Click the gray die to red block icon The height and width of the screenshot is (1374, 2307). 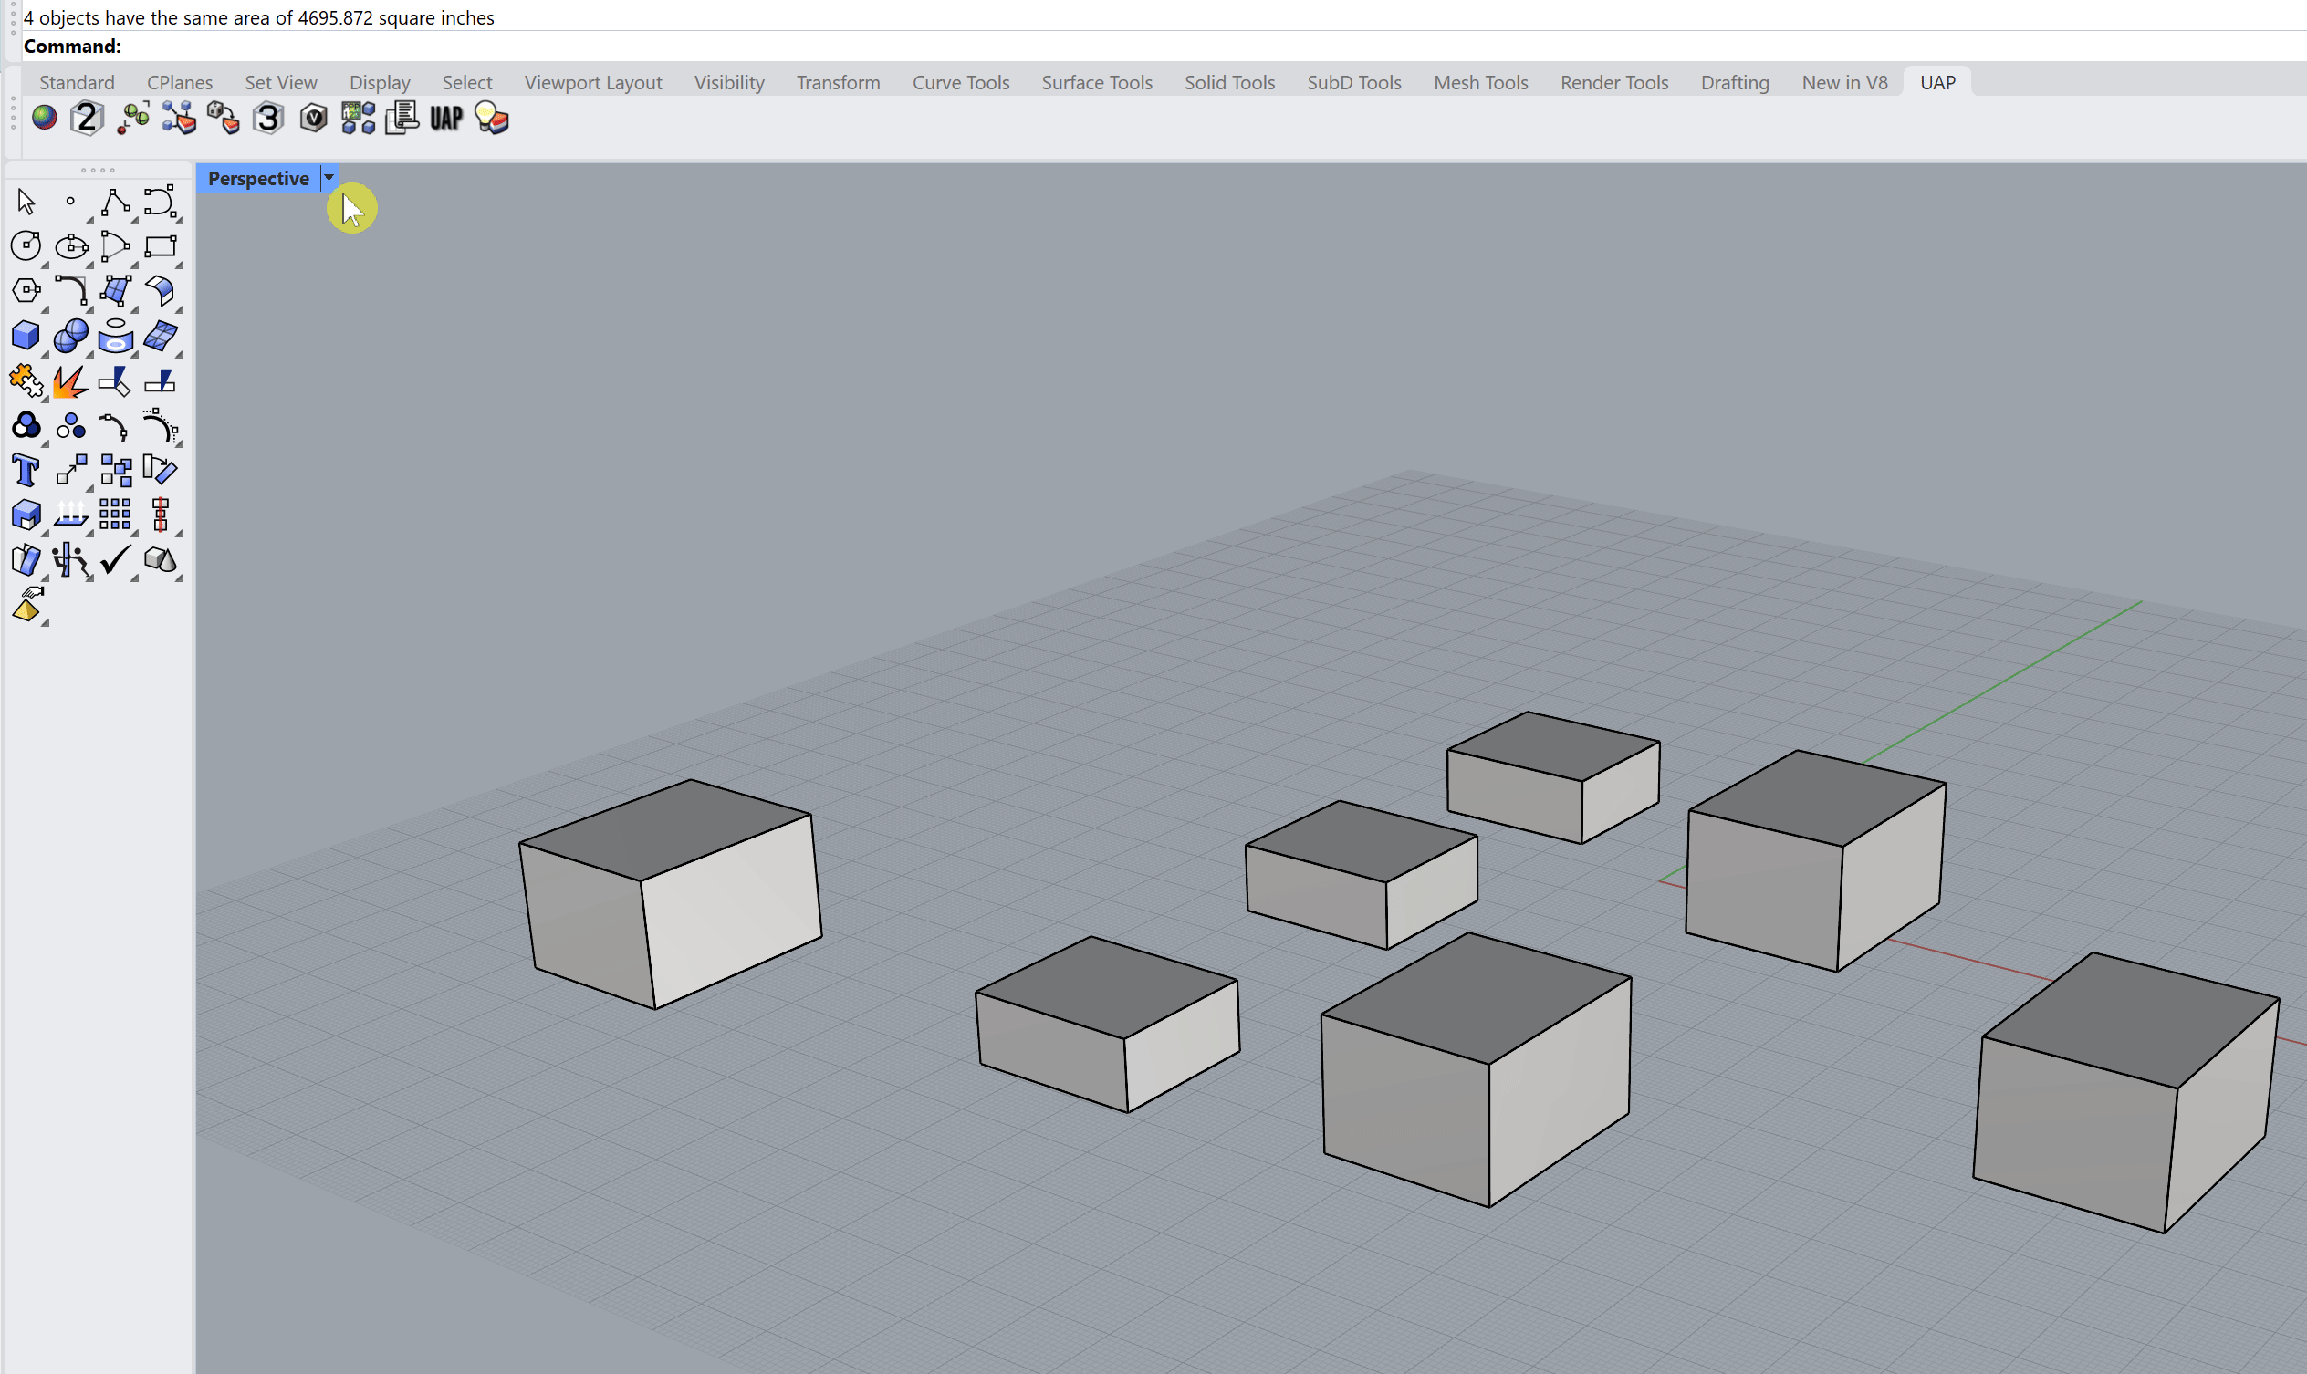224,119
